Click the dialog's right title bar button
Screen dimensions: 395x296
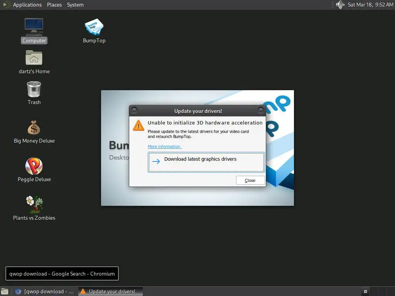tap(261, 110)
